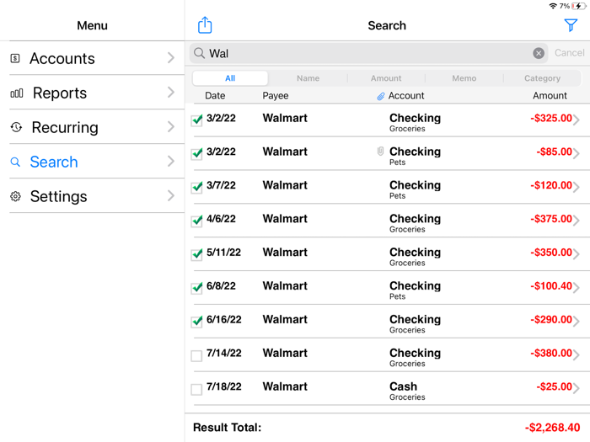Toggle cleared checkbox for 6/8/22 transaction
Screen dimensions: 590x442
(x=196, y=288)
